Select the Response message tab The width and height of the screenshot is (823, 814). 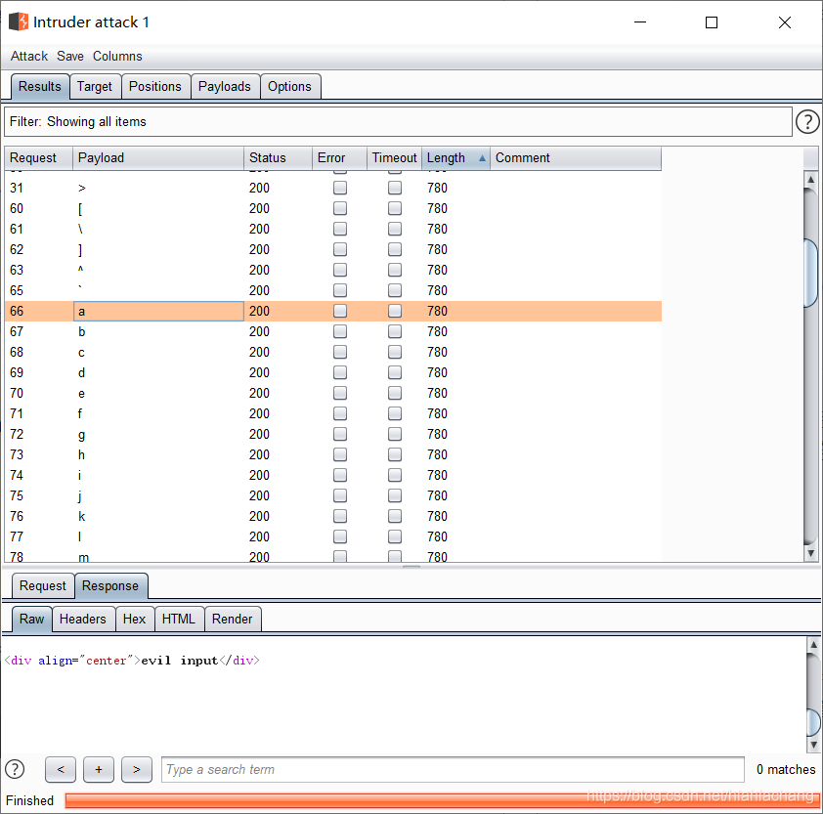[x=110, y=585]
